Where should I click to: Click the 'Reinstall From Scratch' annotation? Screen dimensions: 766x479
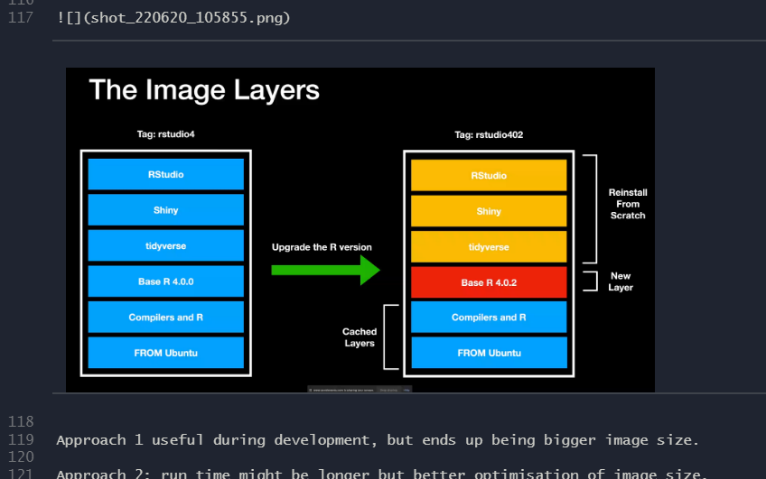coord(628,204)
